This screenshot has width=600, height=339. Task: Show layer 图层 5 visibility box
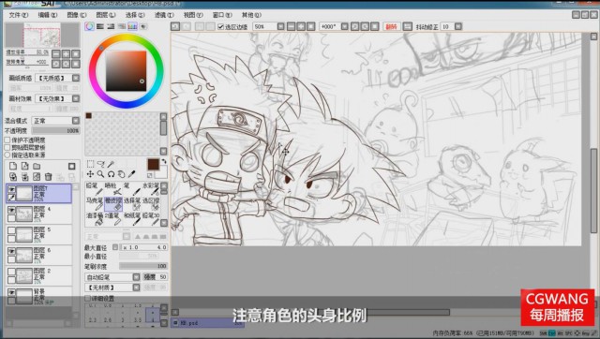click(12, 230)
